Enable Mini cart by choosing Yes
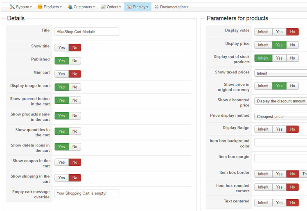 (x=61, y=74)
